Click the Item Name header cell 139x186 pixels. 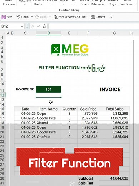point(49,109)
